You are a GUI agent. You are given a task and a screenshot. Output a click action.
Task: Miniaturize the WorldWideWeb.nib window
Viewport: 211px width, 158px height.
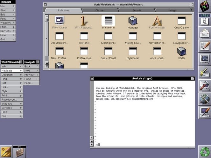pos(46,4)
